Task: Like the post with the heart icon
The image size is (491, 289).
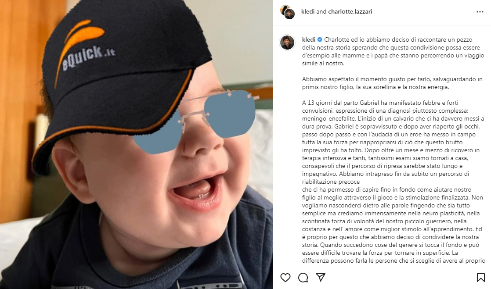Action: (285, 278)
